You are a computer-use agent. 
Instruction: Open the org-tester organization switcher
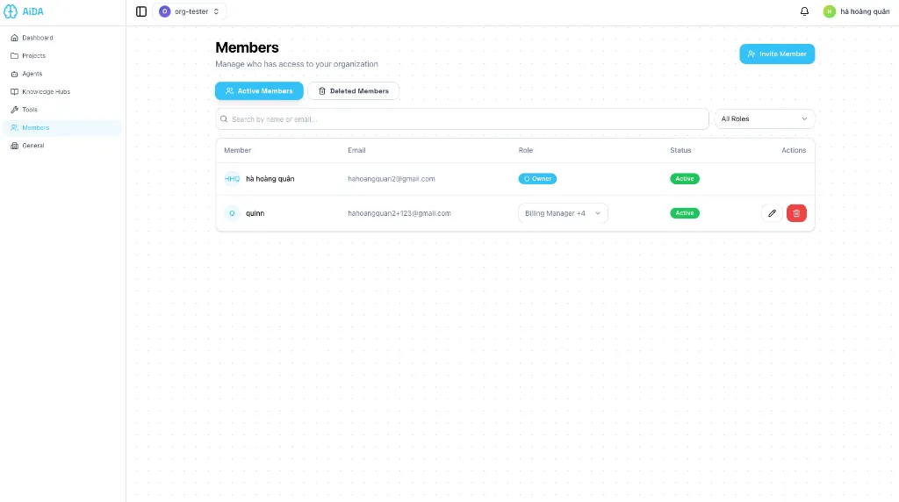tap(190, 11)
